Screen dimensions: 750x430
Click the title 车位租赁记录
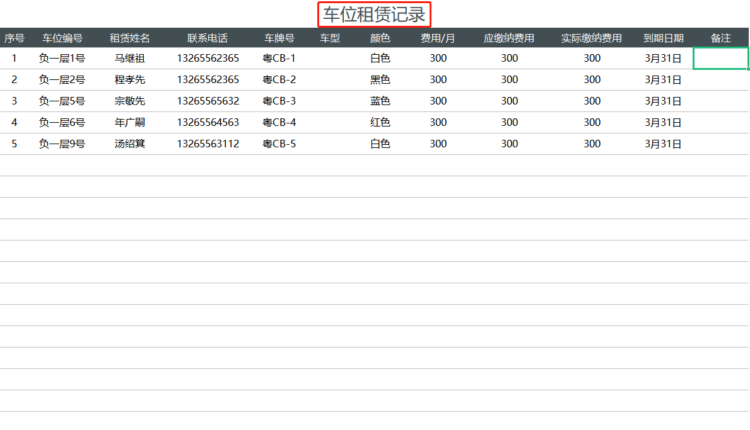[373, 13]
